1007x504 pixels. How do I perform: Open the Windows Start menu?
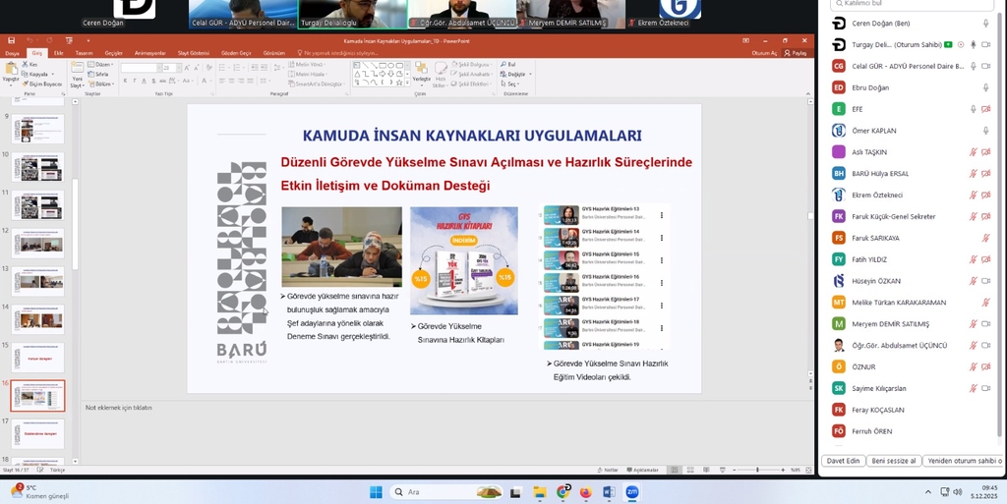(374, 491)
